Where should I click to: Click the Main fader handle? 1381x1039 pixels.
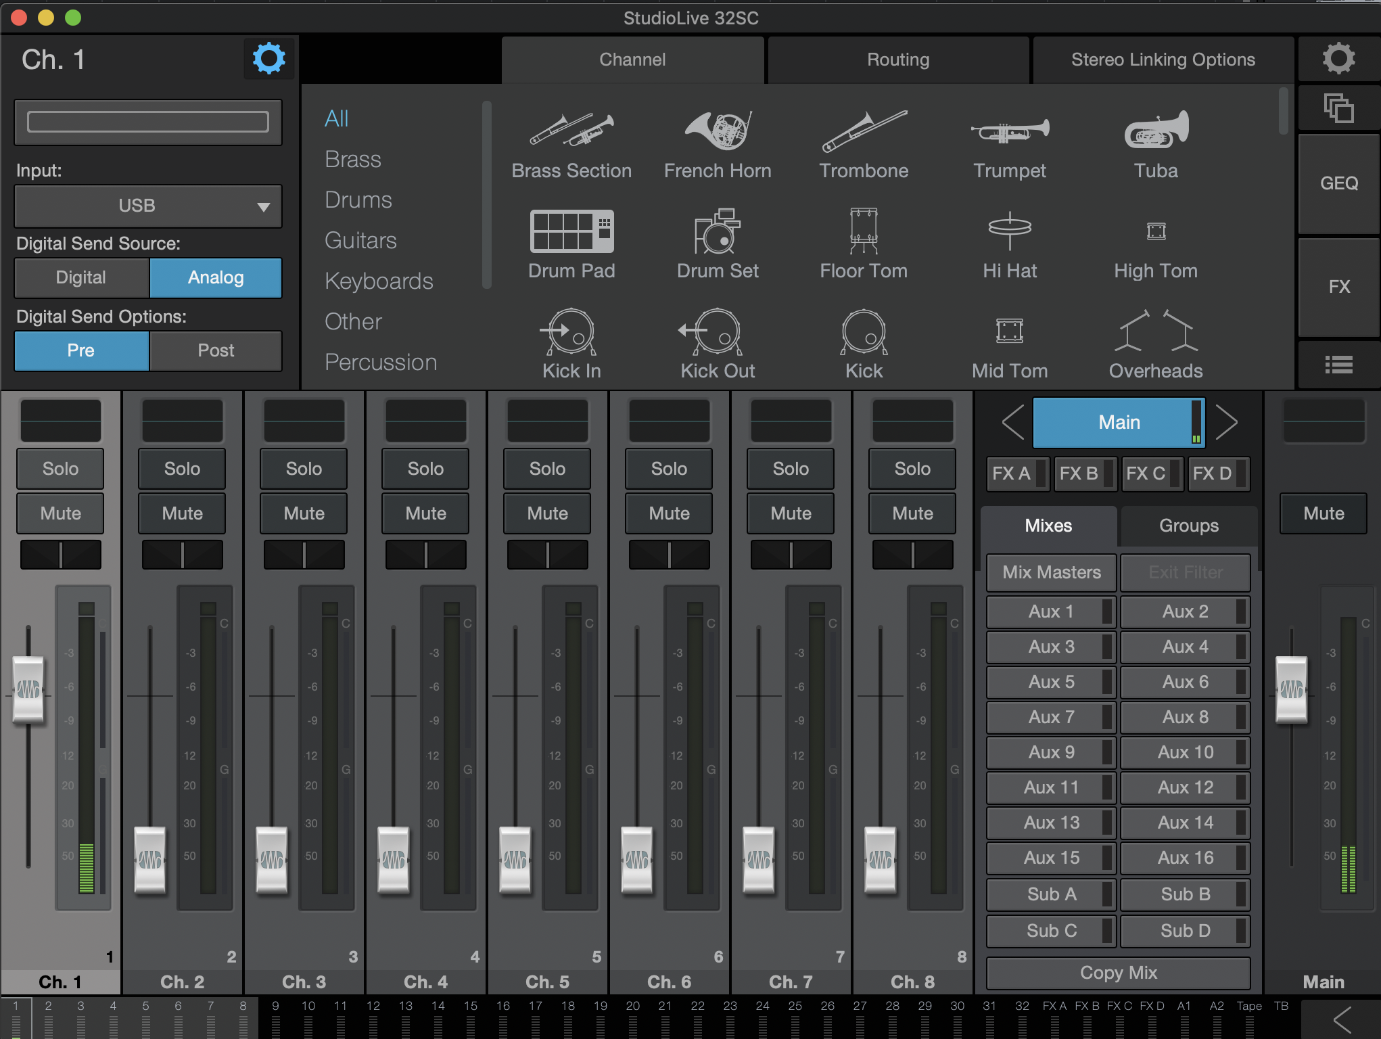coord(1291,689)
